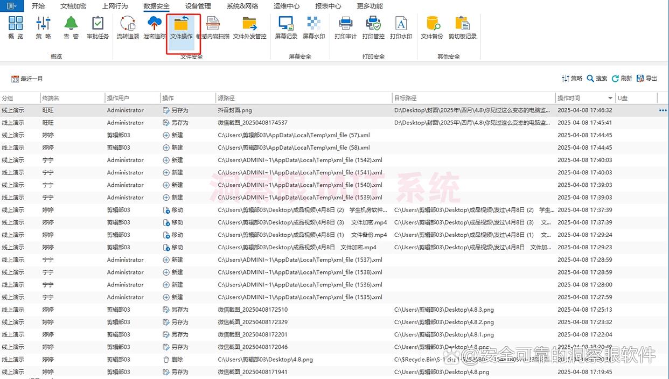
Task: Open the 文件外发管控 icon
Action: 249,27
